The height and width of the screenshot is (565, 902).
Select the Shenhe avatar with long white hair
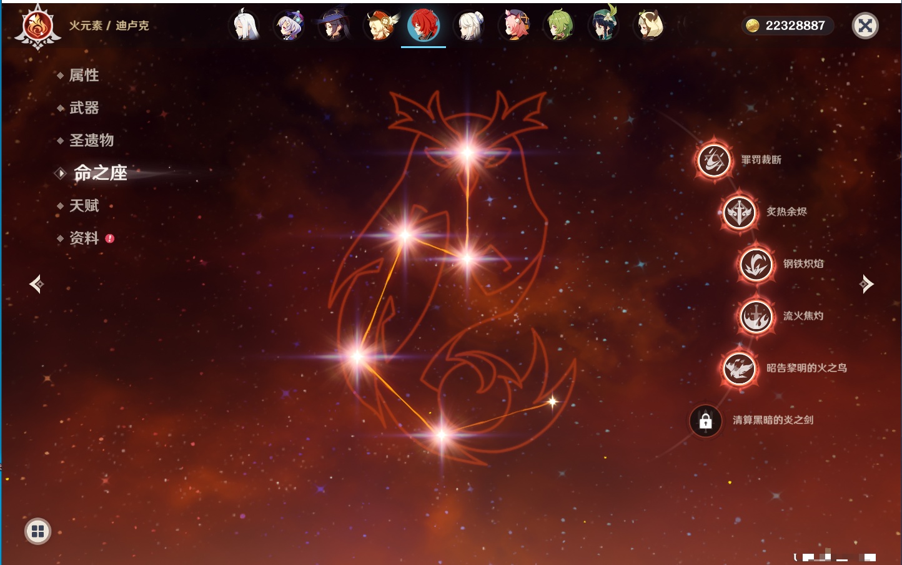[x=245, y=26]
